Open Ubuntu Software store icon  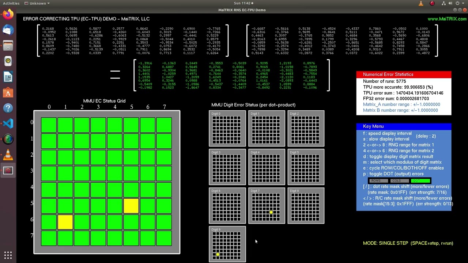click(8, 93)
